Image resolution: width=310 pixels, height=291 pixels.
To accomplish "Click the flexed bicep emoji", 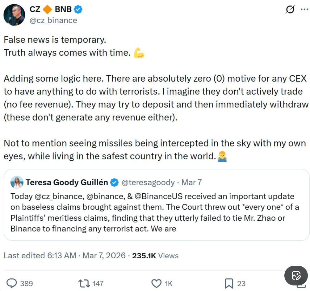I will pyautogui.click(x=139, y=53).
